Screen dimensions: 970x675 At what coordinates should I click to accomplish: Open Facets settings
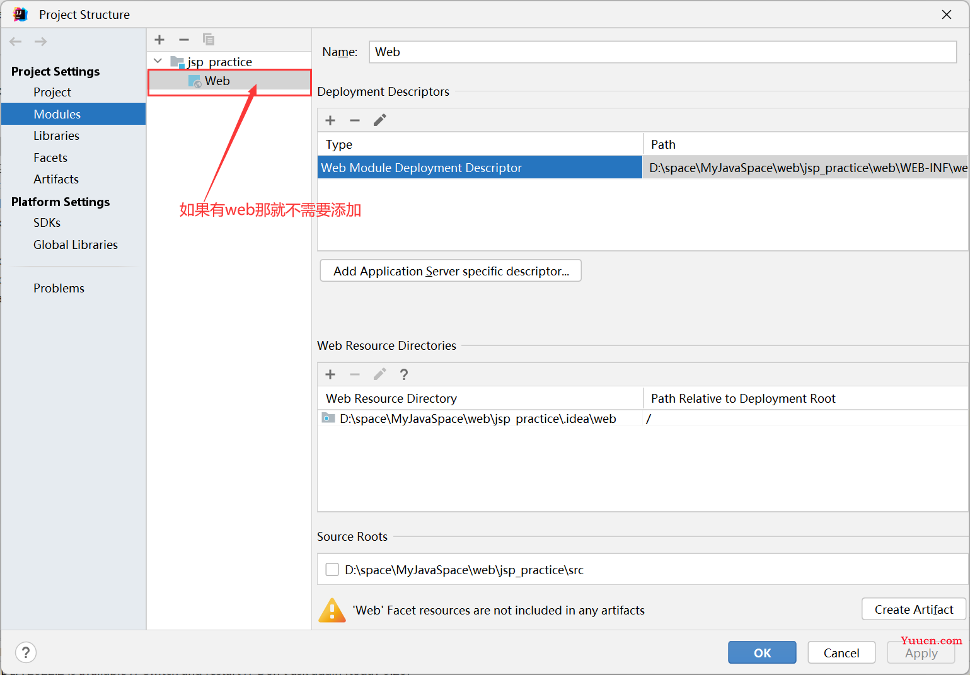50,158
